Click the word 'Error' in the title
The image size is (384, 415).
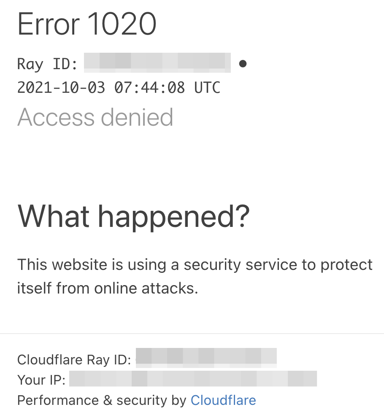(49, 24)
